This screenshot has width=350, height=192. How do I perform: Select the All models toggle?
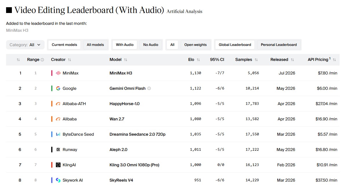pos(95,45)
